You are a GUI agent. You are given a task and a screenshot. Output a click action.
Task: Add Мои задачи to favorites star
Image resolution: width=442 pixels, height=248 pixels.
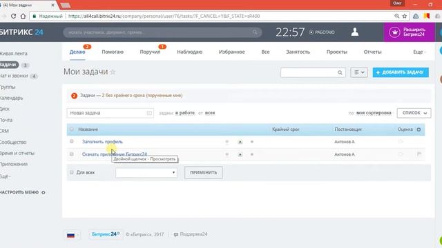tap(113, 72)
